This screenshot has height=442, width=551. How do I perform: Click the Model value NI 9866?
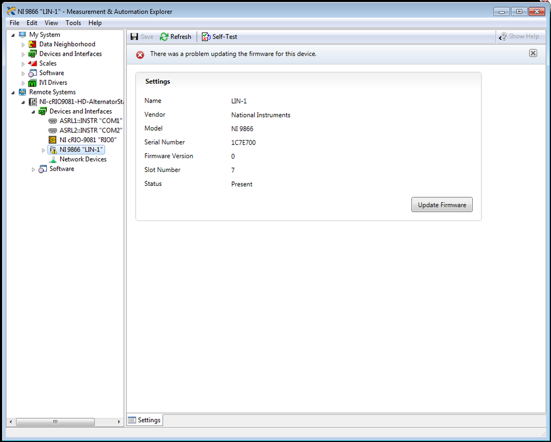pyautogui.click(x=242, y=129)
